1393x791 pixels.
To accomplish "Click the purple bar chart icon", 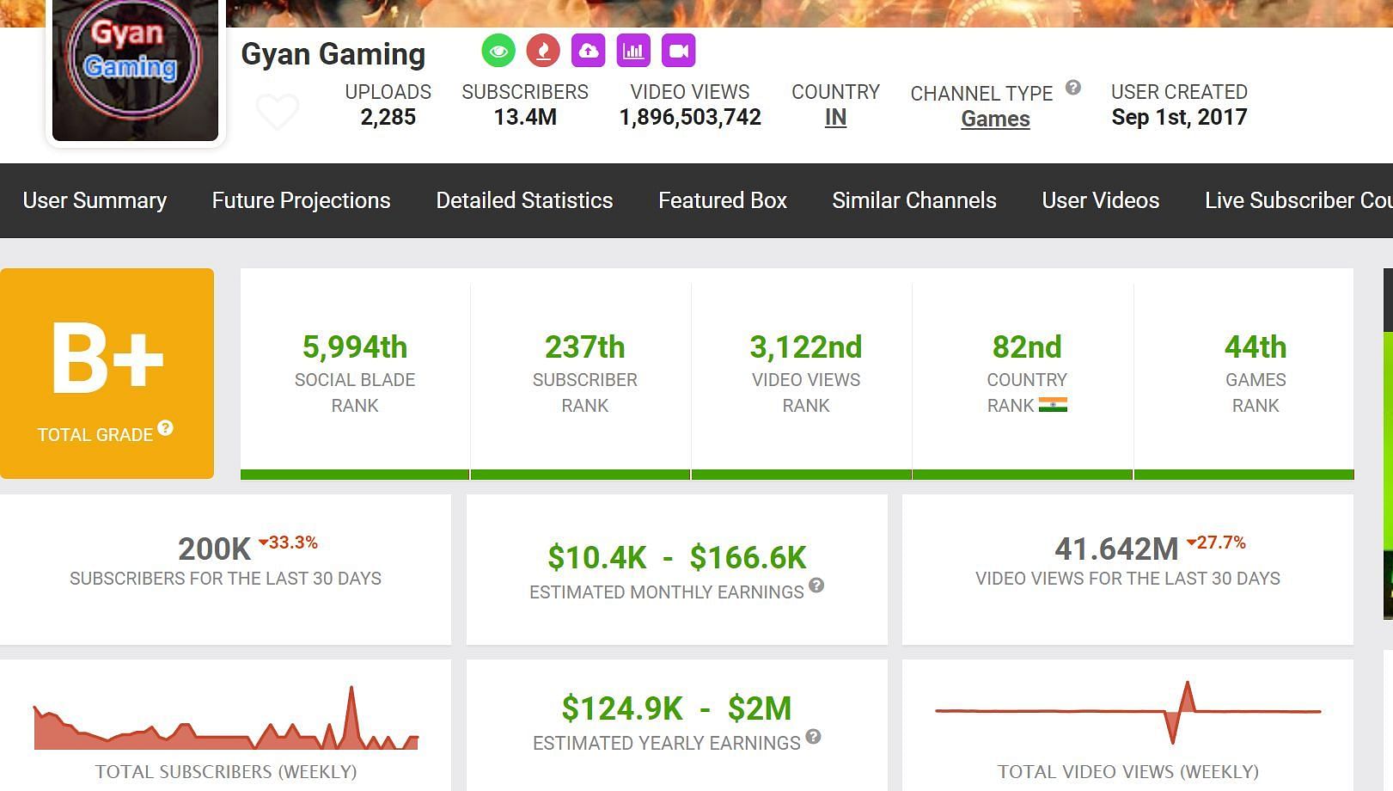I will tap(633, 51).
